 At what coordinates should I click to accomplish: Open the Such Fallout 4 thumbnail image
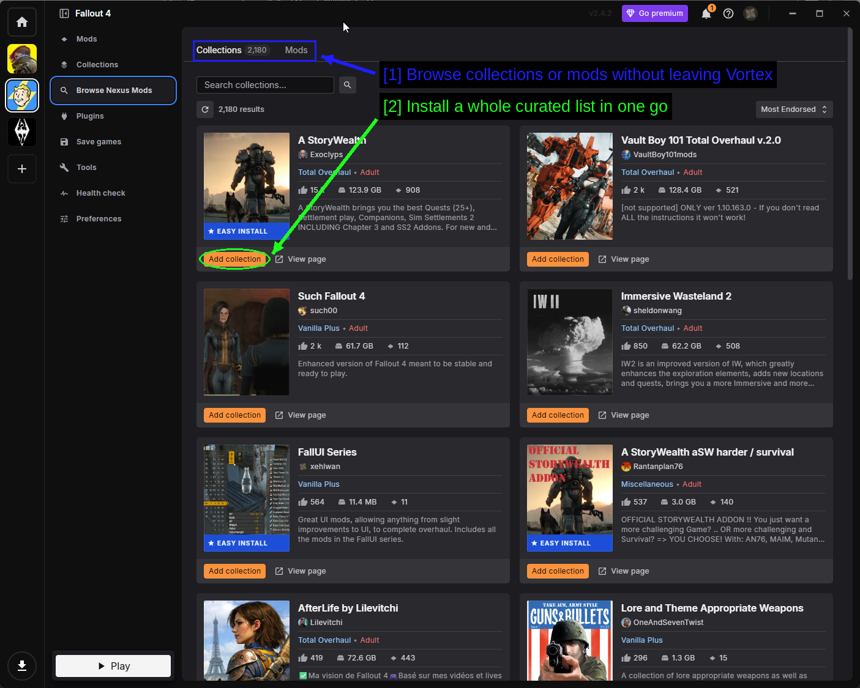247,342
